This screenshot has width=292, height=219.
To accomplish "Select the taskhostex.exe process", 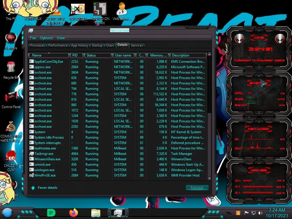I will 117,148.
